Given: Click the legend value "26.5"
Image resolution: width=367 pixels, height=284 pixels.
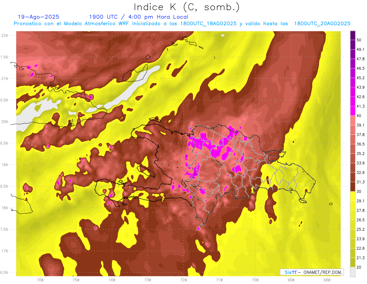Looking at the screenshot, I should point(361,220).
